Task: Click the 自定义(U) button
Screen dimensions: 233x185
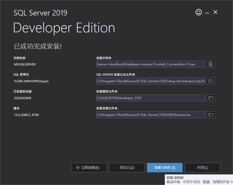Action: point(127,168)
